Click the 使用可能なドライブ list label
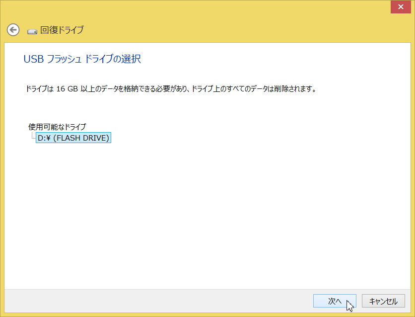The image size is (415, 317). click(57, 127)
